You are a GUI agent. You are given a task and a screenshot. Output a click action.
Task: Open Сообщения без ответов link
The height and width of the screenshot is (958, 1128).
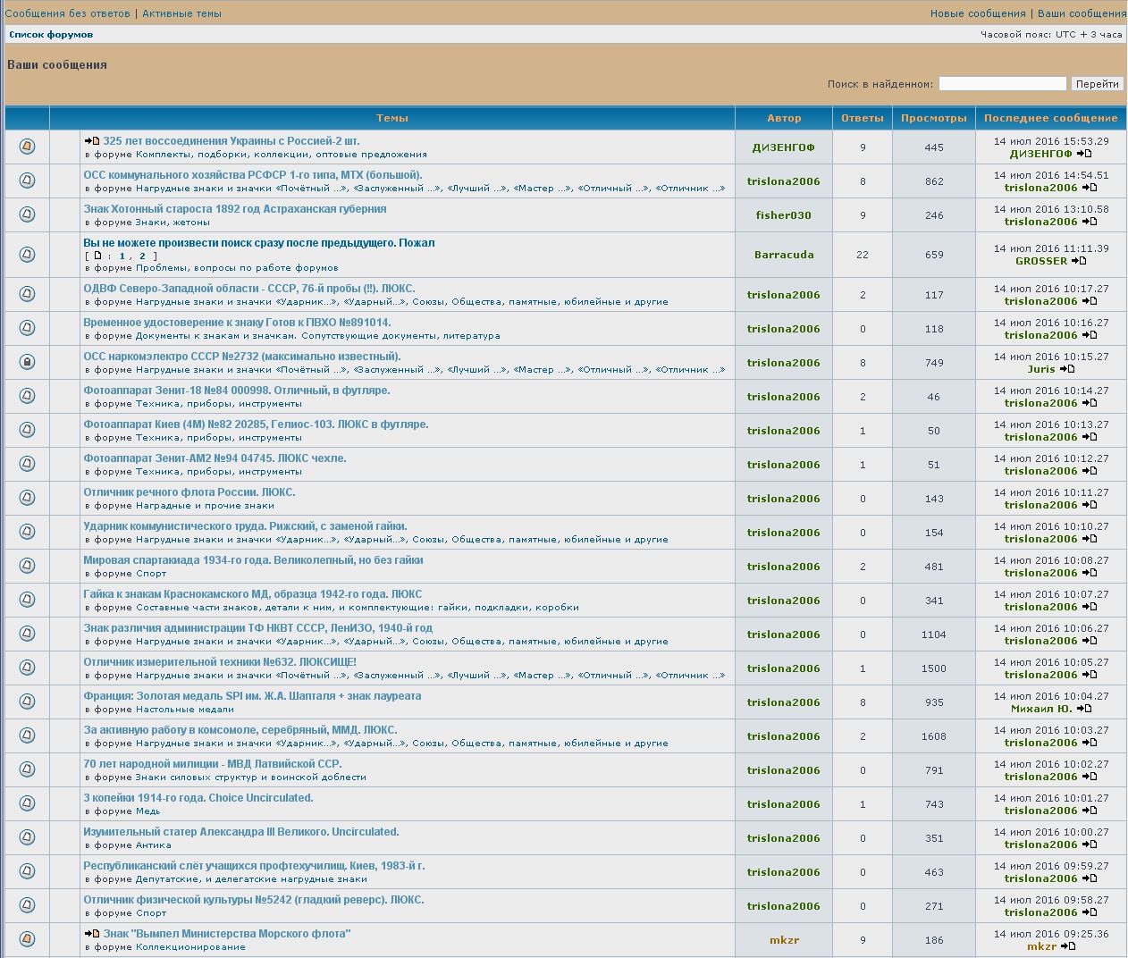[67, 13]
